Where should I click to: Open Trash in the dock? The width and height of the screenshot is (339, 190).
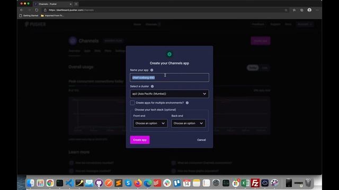[x=308, y=183]
